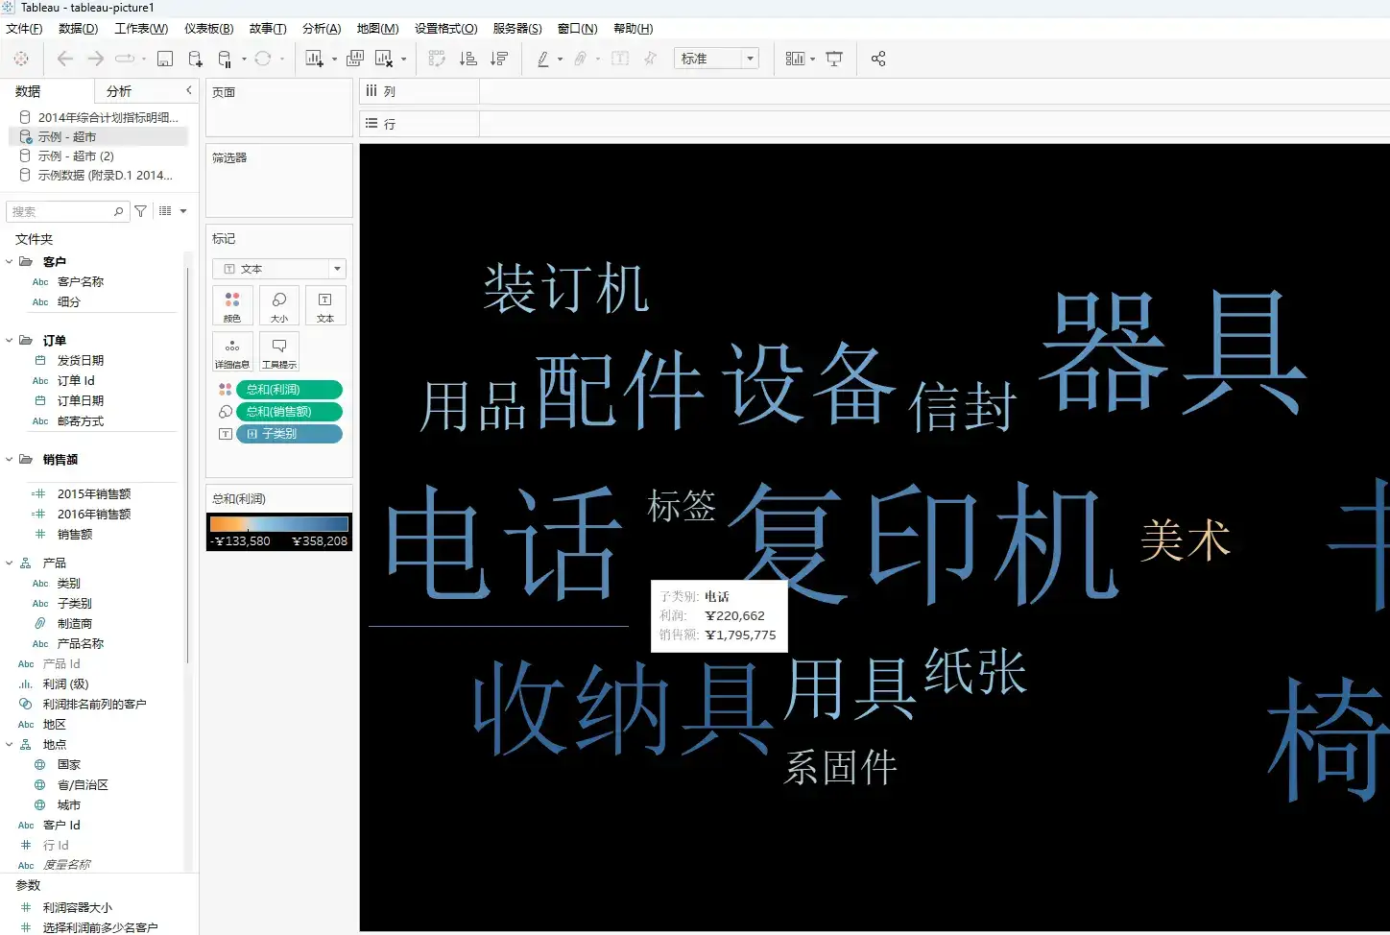Open the 颜色 (Color) mark card
The image size is (1390, 935).
pyautogui.click(x=232, y=305)
